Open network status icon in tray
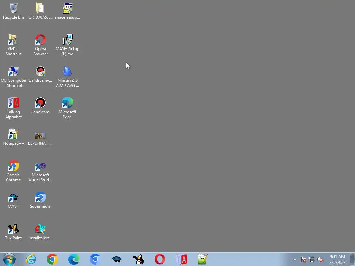355x266 pixels. [312, 259]
